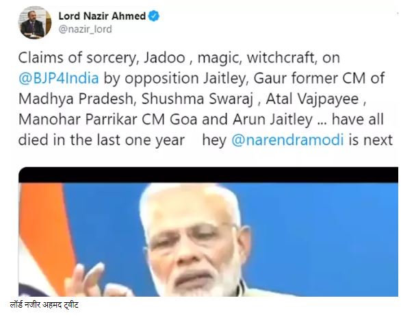Click the Hindi caption below the video
The image size is (401, 320).
(x=44, y=305)
